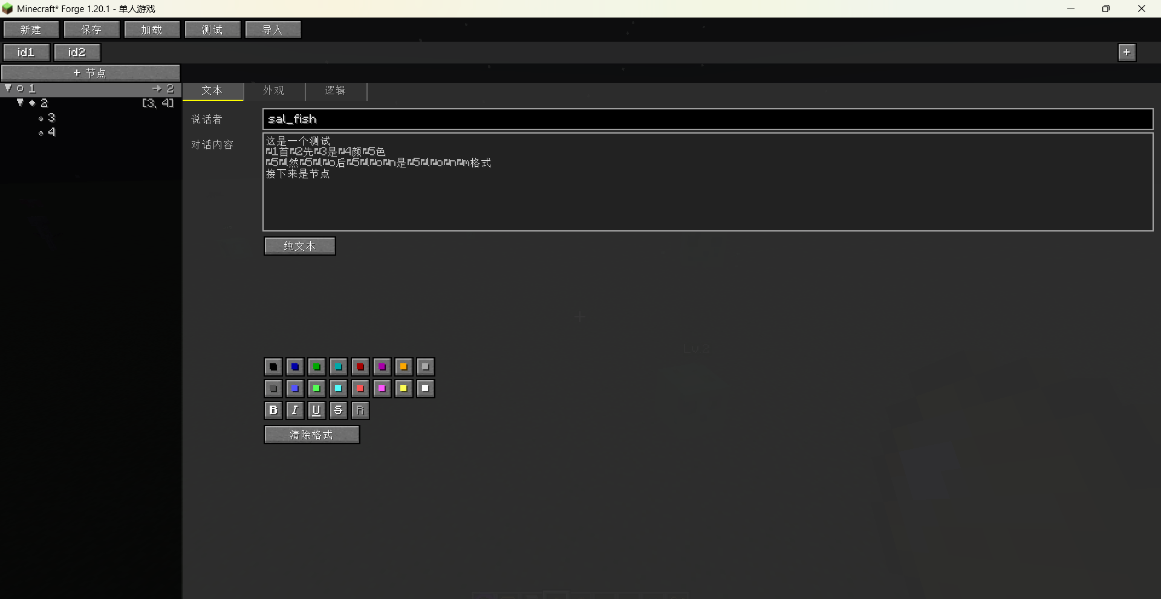Minimize the Minecraft window
Screen dimensions: 1161x599
(x=1071, y=8)
